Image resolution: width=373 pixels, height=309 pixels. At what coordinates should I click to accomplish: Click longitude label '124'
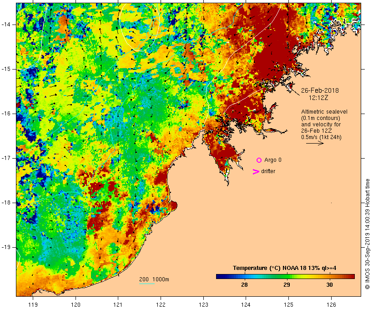tap(246, 304)
